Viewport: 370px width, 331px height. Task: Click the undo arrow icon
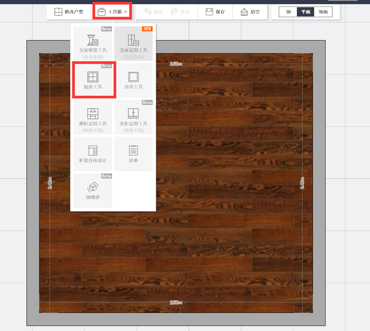pyautogui.click(x=148, y=11)
